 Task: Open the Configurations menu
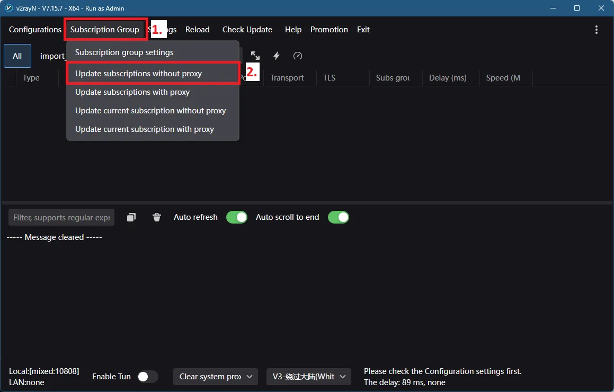coord(35,30)
